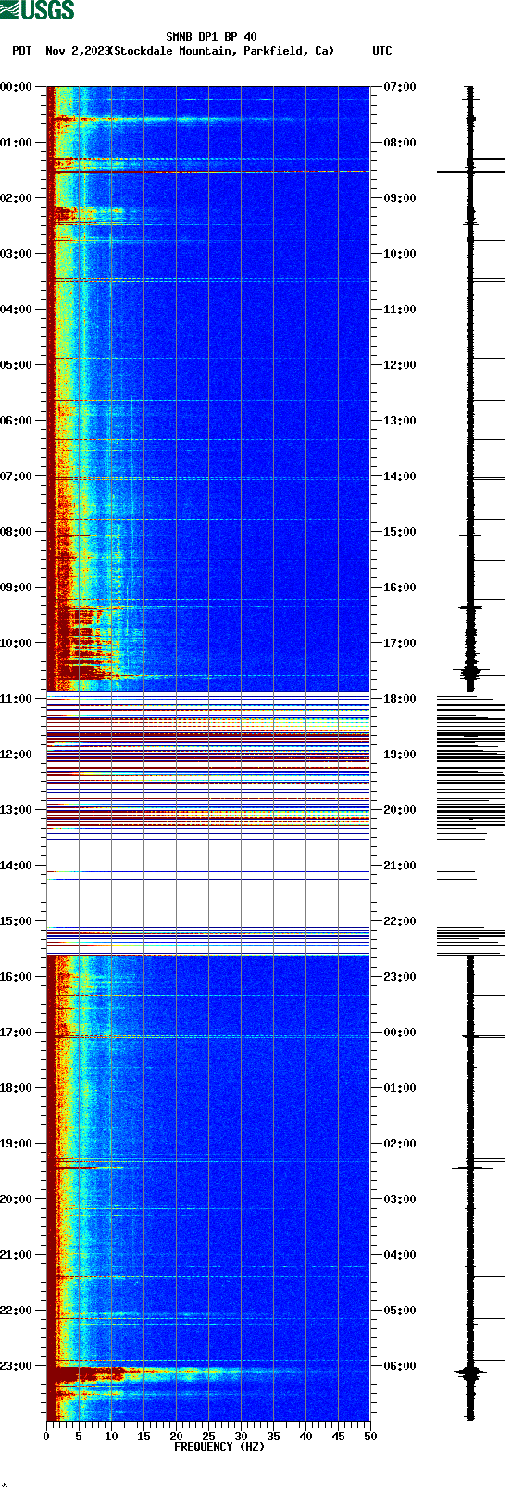Viewport: 511px width, 1495px height.
Task: Click the 08:00 UTC time label on the right axis
Action: pyautogui.click(x=399, y=143)
